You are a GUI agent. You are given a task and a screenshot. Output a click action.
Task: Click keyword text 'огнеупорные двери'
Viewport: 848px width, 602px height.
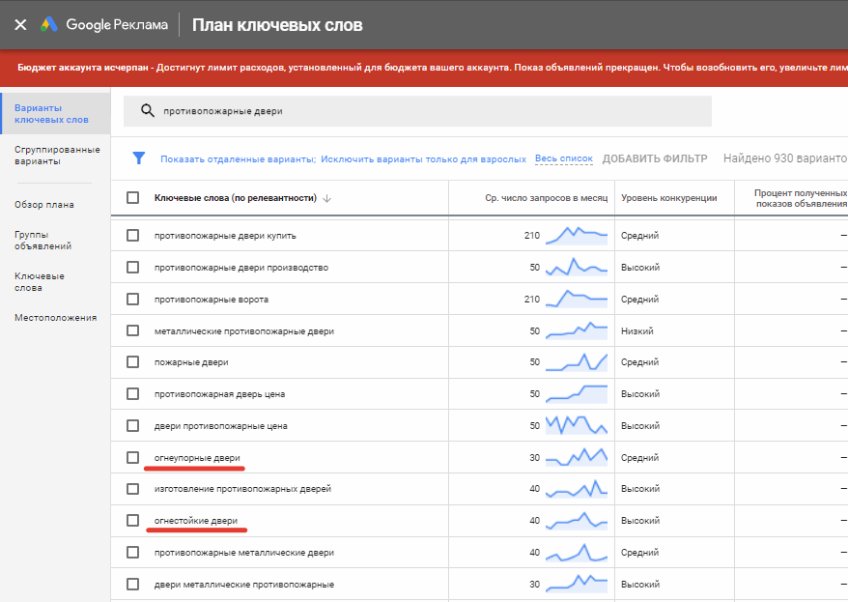point(197,458)
